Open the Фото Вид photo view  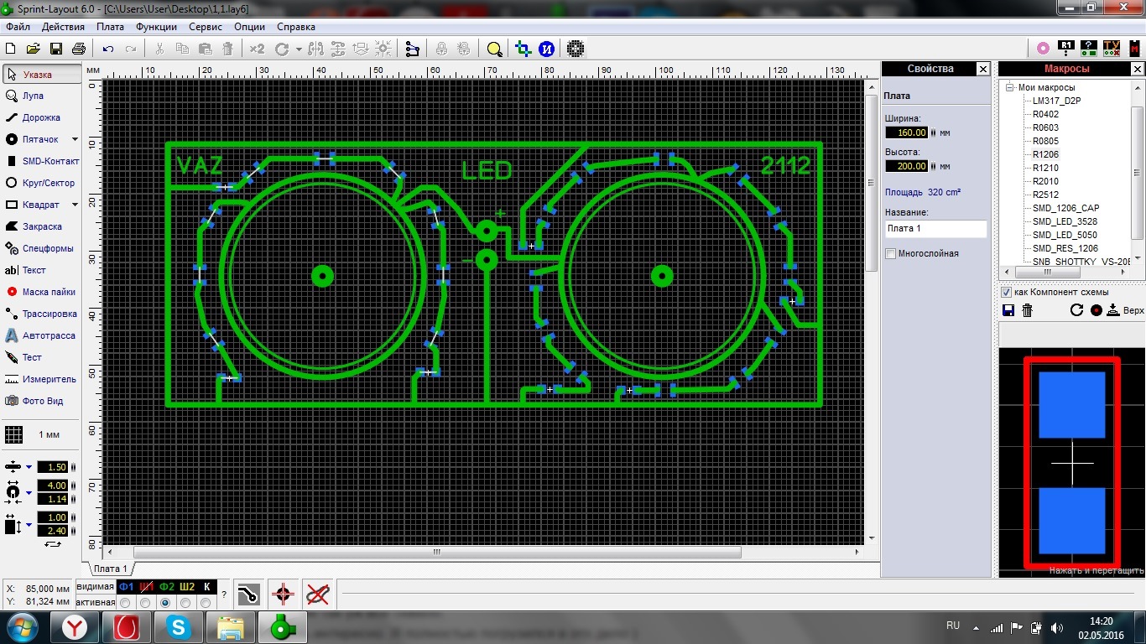coord(41,401)
